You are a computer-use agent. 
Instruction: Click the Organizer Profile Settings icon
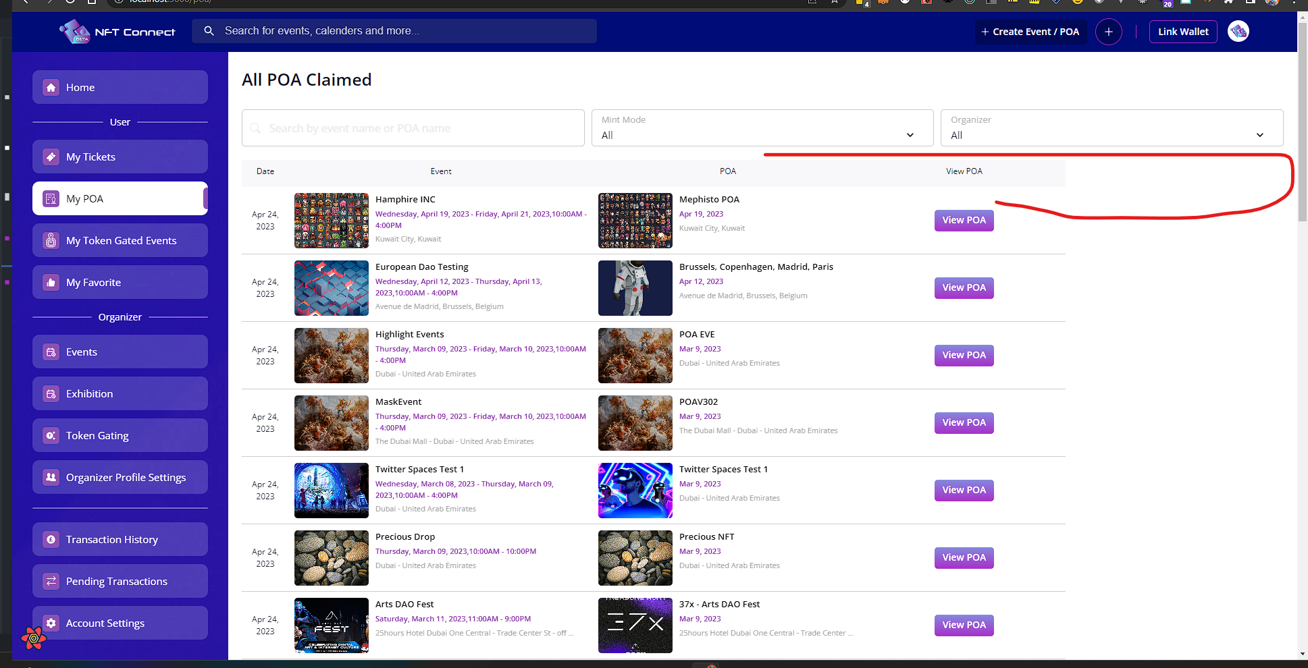(51, 477)
